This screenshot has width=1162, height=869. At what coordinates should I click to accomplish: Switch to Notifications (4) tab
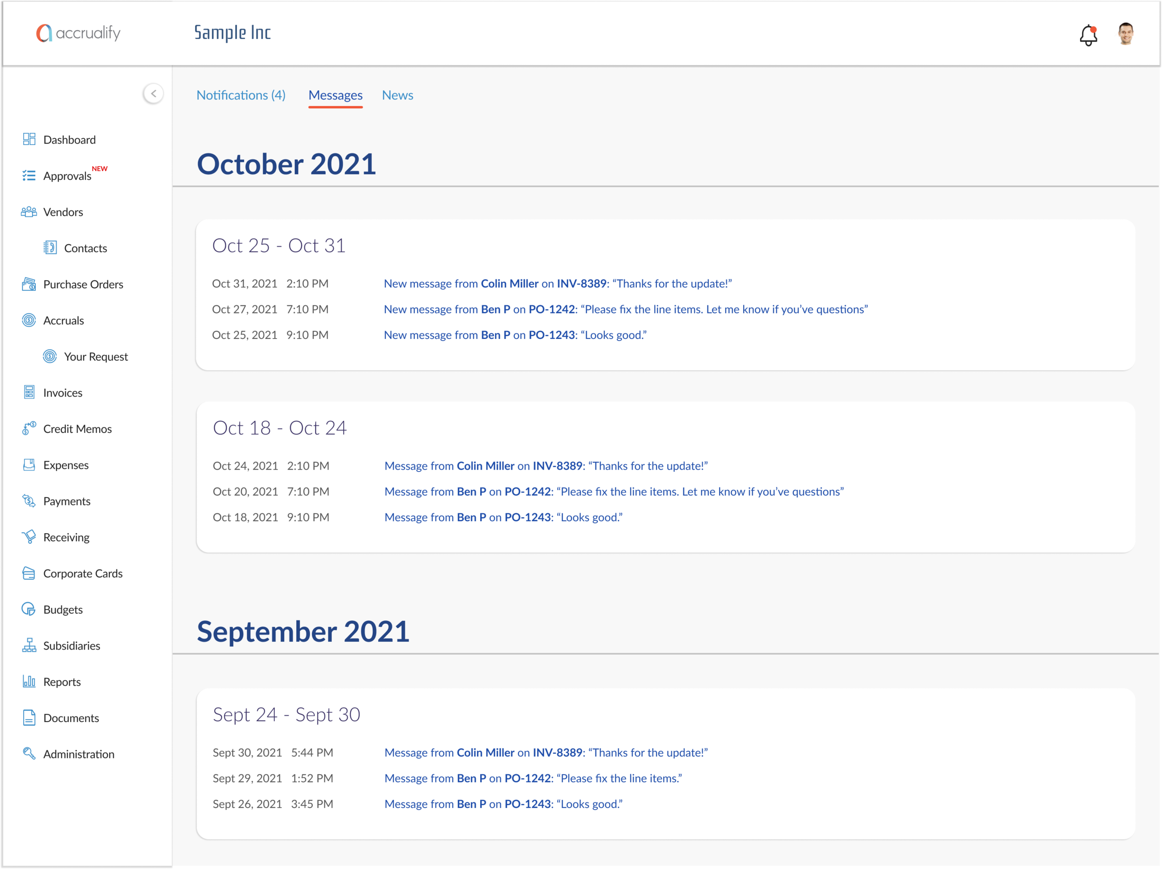pos(241,95)
